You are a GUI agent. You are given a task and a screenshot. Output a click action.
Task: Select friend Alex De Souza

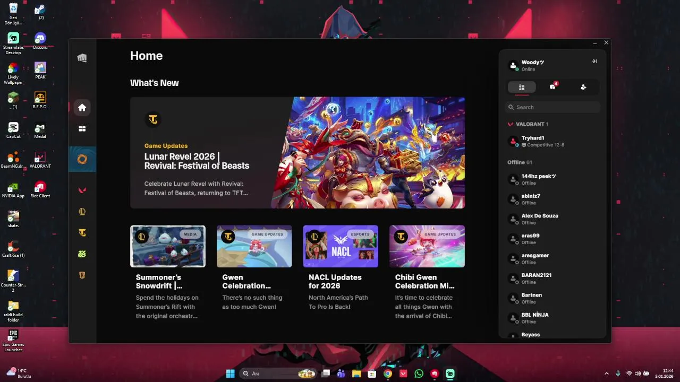tap(552, 219)
